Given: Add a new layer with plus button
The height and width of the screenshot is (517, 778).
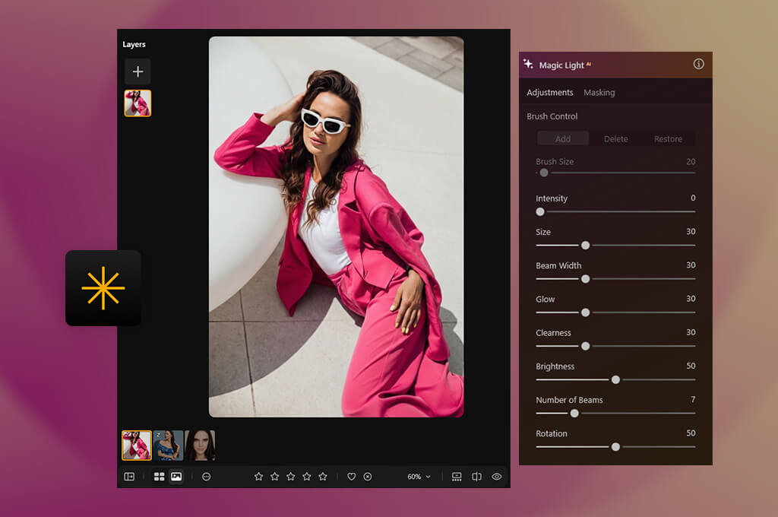Looking at the screenshot, I should (138, 71).
